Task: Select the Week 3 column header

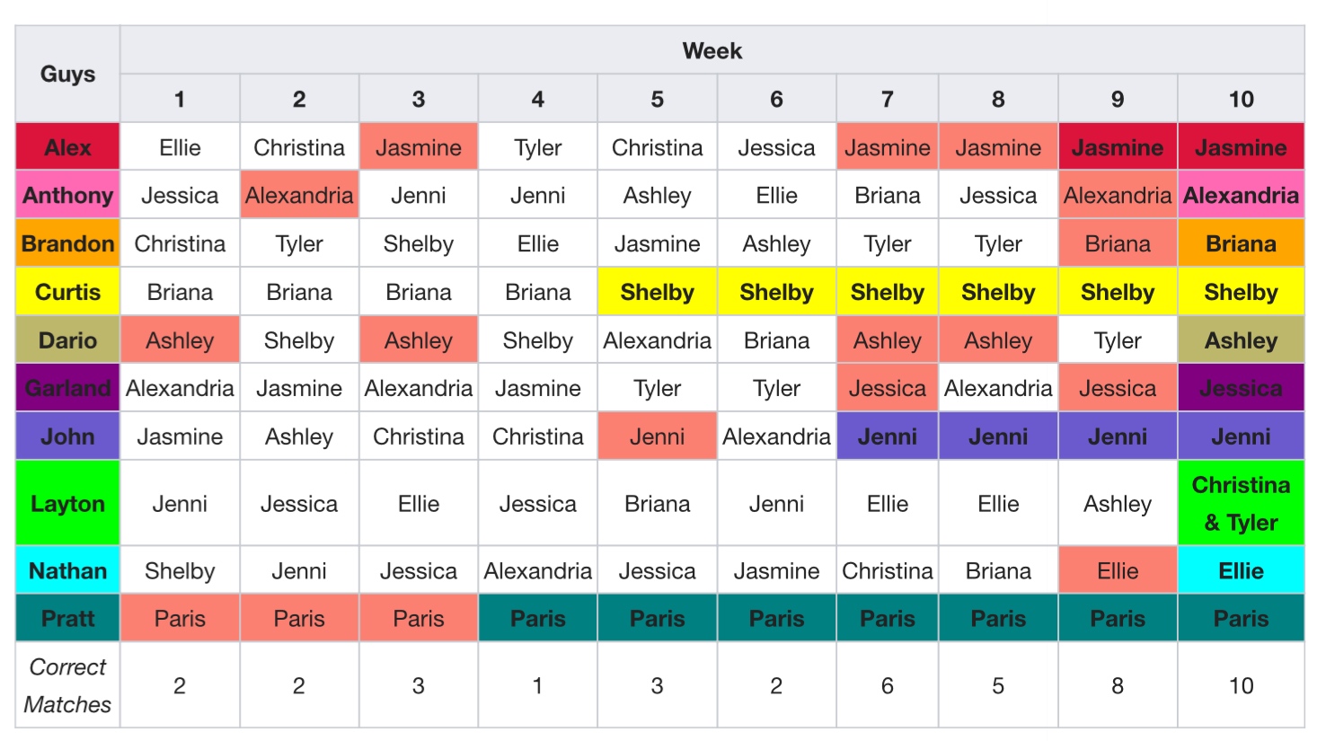Action: pos(418,99)
